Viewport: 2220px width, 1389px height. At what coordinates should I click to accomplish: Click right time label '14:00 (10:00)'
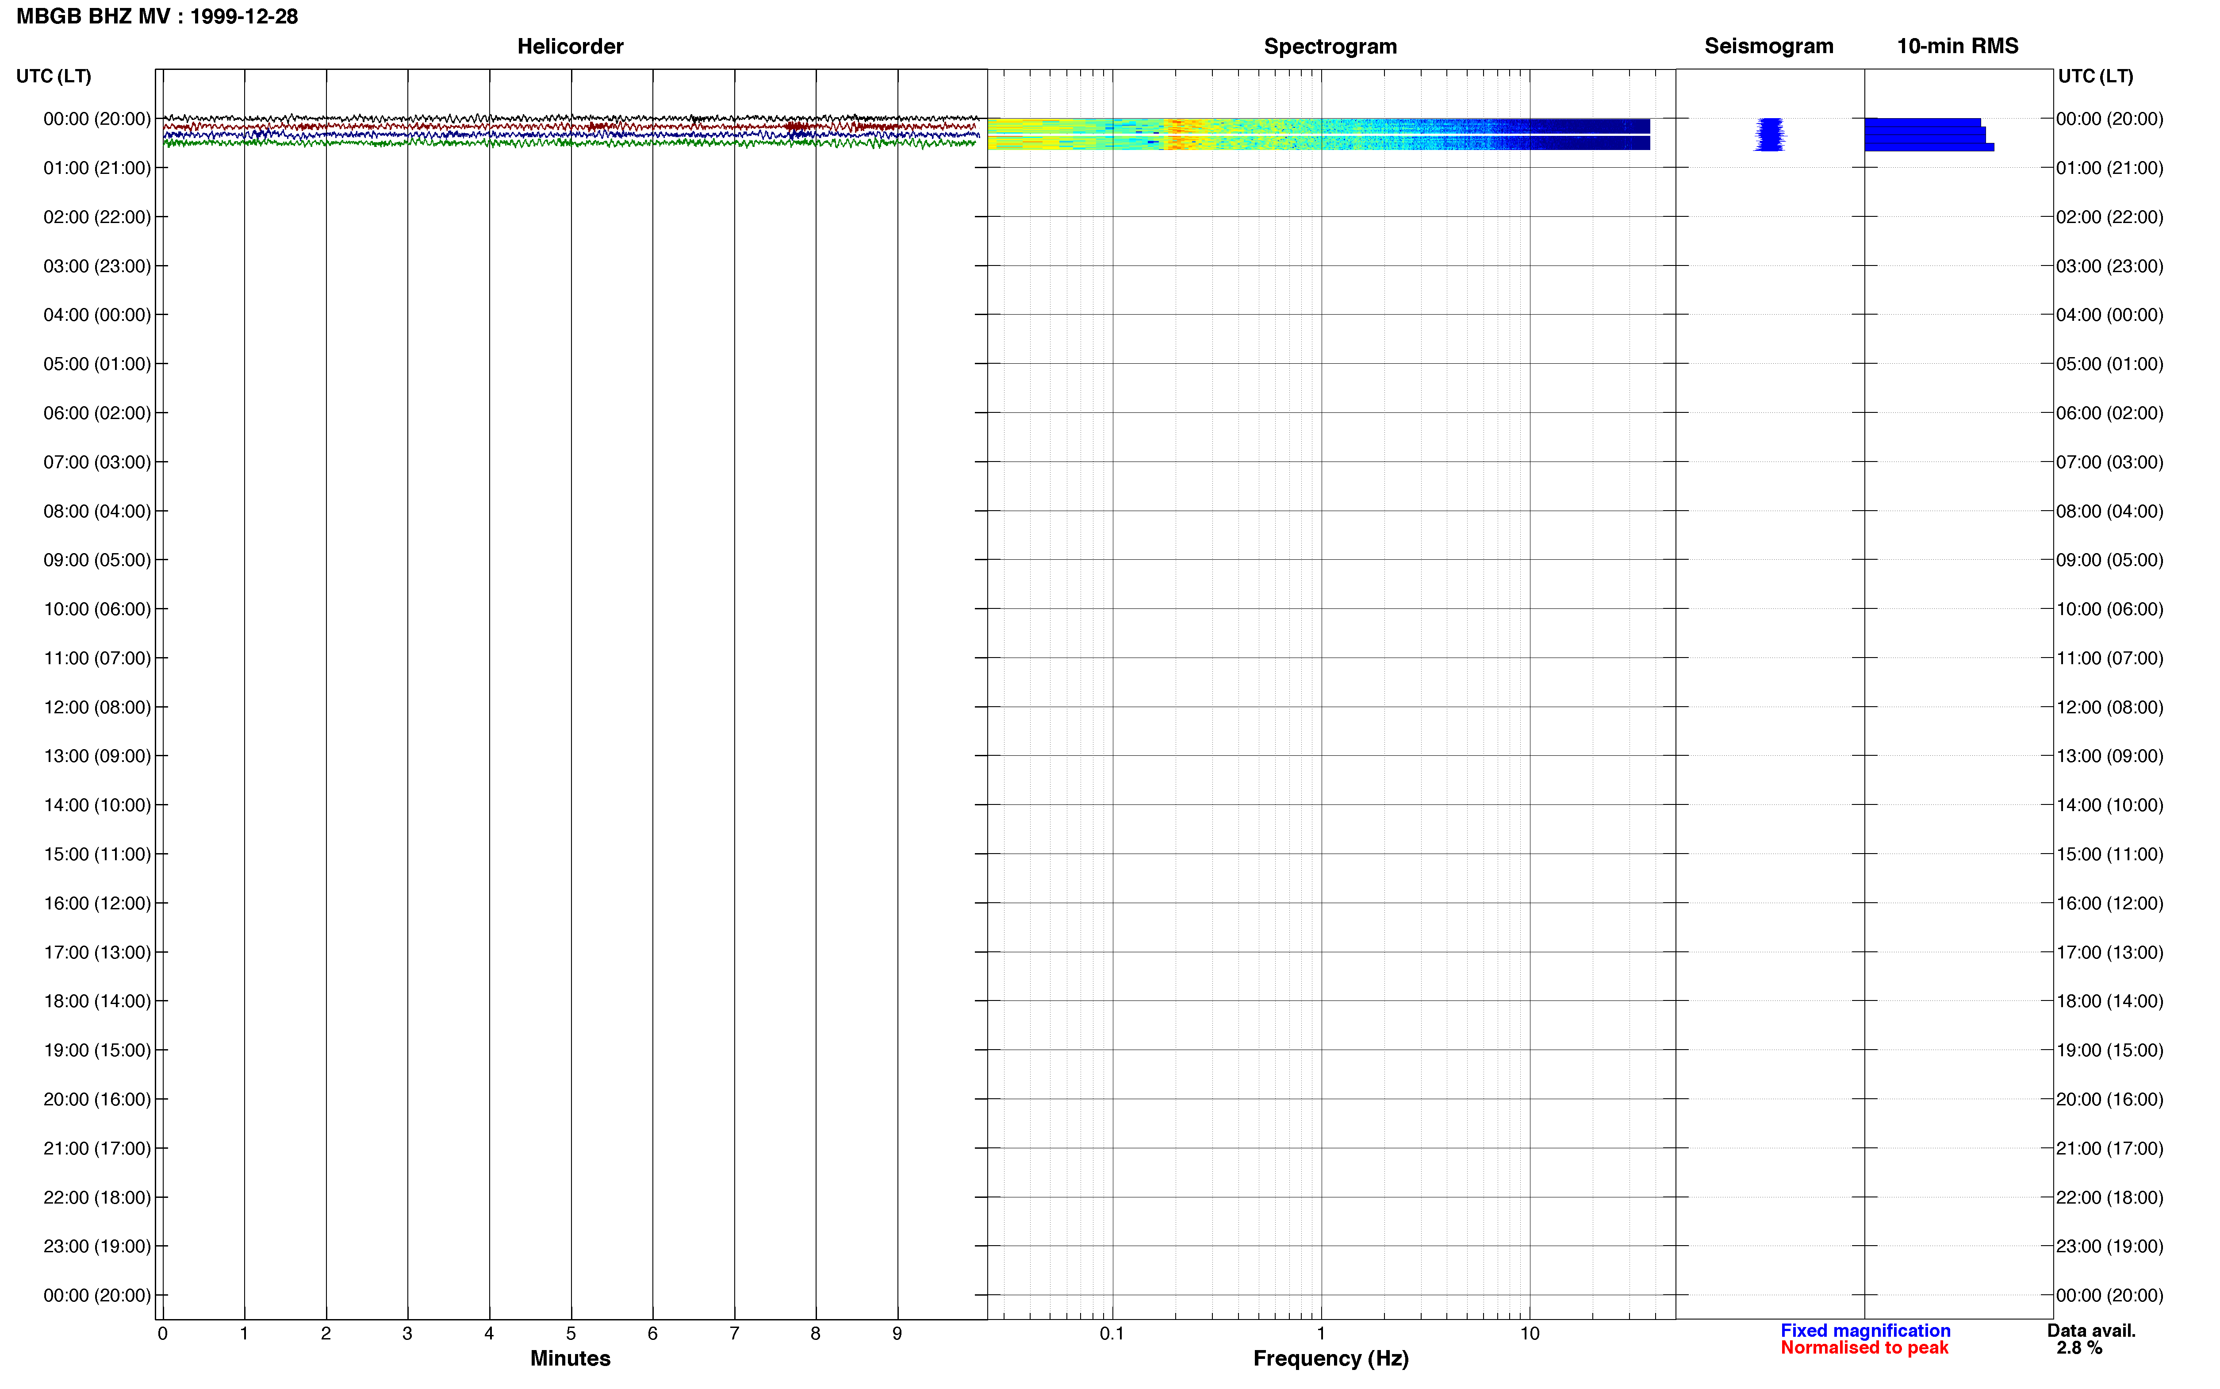2110,806
